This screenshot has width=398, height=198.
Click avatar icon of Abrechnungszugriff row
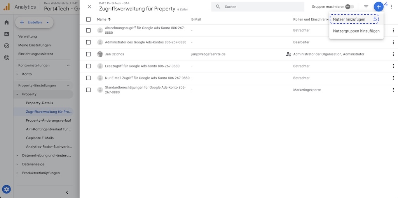[100, 30]
